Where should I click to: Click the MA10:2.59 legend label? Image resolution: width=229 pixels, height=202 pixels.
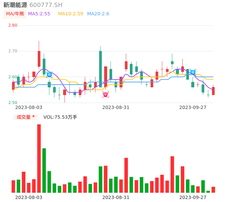click(x=70, y=14)
